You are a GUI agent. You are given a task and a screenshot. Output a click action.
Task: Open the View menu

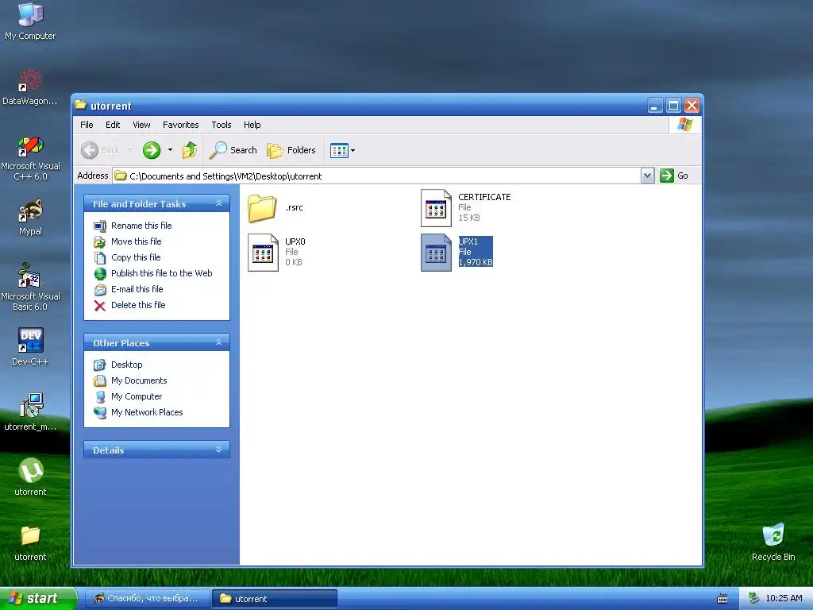click(141, 125)
